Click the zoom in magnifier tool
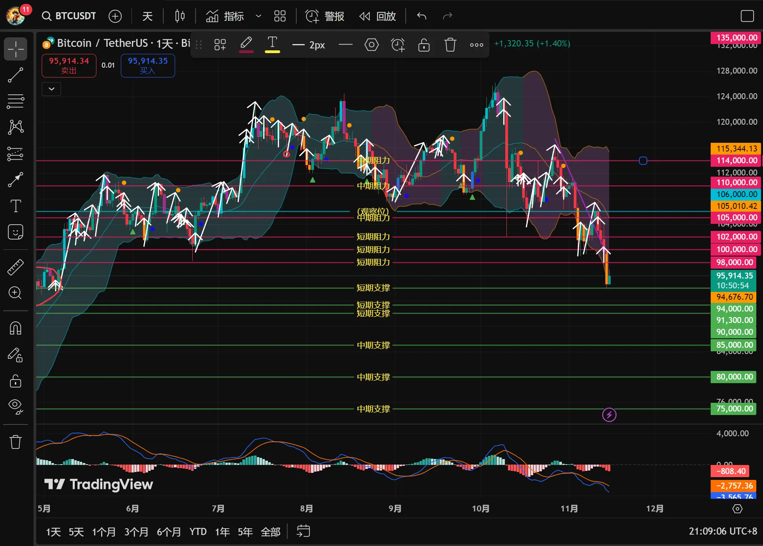763x546 pixels. (x=15, y=293)
